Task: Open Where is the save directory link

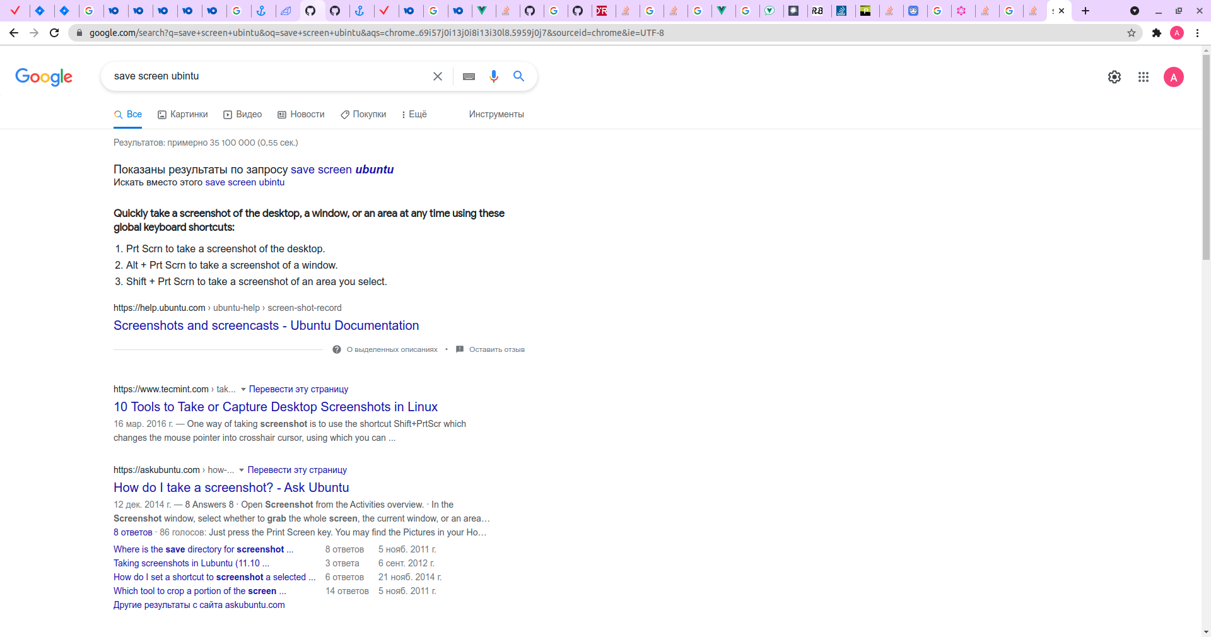Action: [x=203, y=549]
